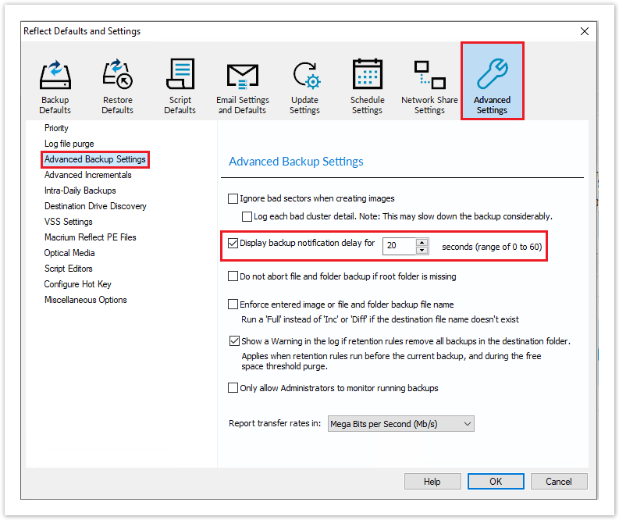Open the Schedule Settings section

[x=367, y=87]
